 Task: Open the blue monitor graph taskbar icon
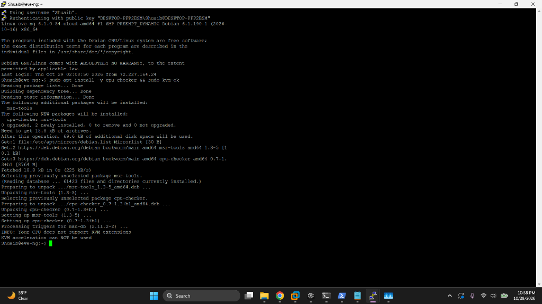tap(388, 296)
